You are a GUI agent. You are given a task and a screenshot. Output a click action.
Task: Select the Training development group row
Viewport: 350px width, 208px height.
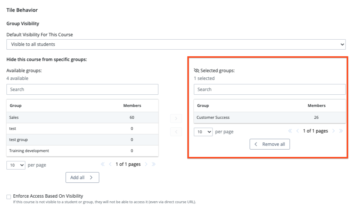(x=82, y=151)
